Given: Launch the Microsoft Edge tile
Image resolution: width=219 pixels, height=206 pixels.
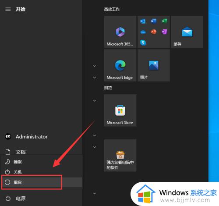Looking at the screenshot, I should 120,65.
